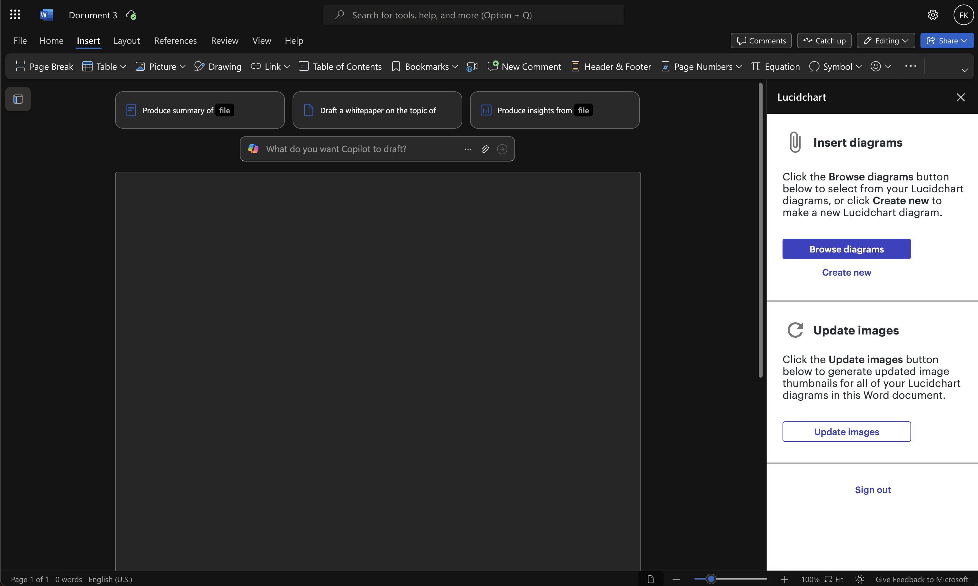Click the Update images button

coord(847,432)
